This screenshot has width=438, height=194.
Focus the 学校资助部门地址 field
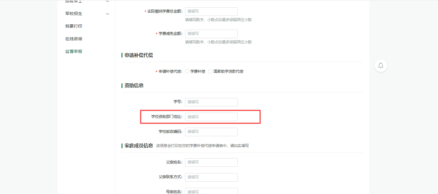[211, 117]
